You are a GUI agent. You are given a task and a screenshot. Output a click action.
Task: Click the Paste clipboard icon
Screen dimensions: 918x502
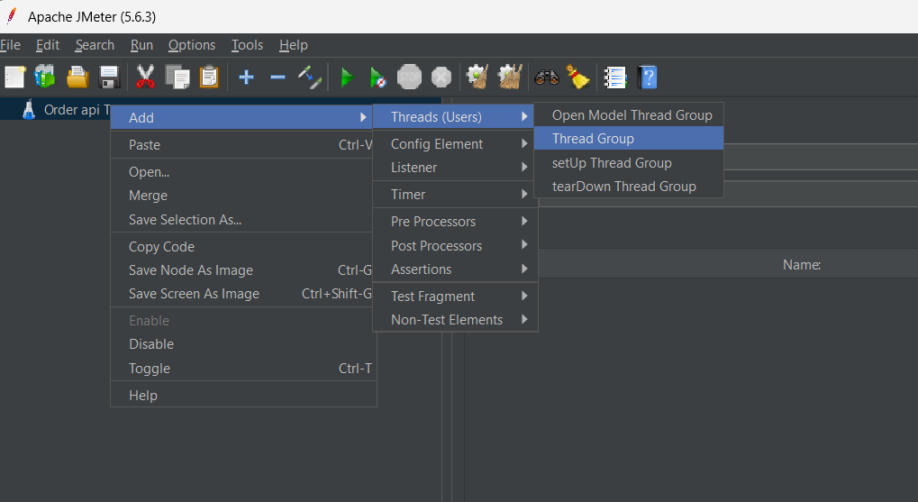209,77
